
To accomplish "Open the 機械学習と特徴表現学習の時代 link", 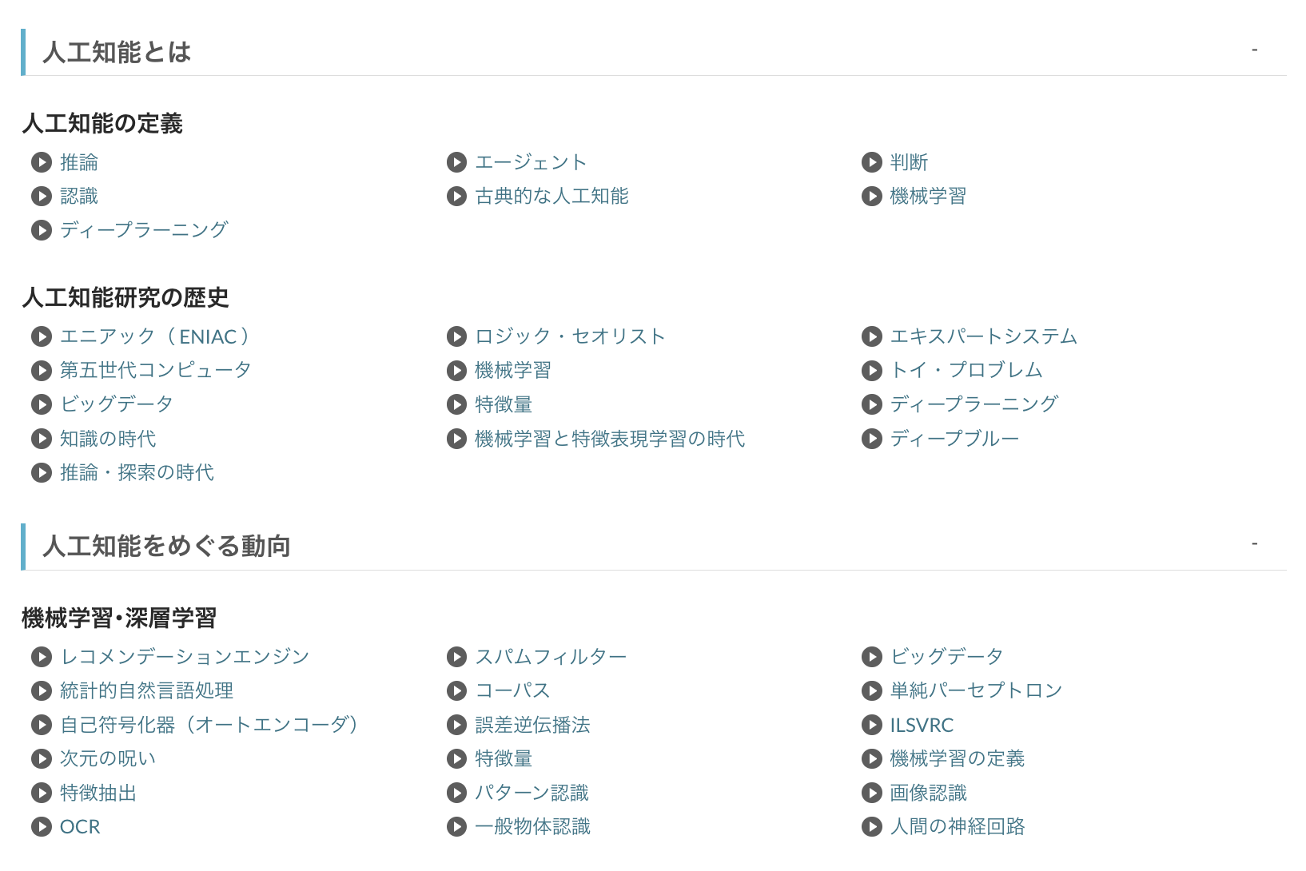I will pyautogui.click(x=610, y=439).
